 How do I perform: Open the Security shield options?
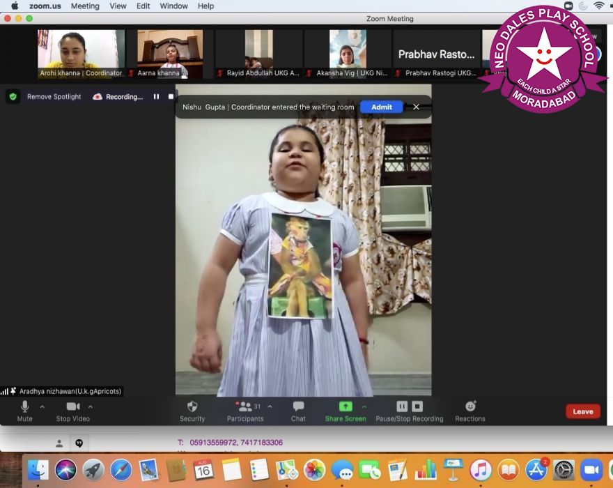pyautogui.click(x=192, y=407)
